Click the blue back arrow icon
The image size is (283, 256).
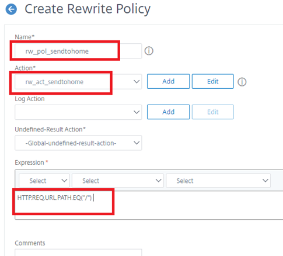tap(11, 9)
